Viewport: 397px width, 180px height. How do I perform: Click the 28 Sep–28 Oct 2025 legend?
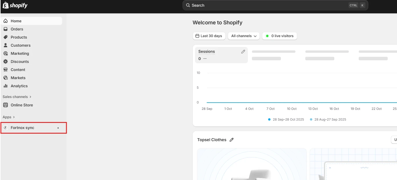[x=286, y=119]
